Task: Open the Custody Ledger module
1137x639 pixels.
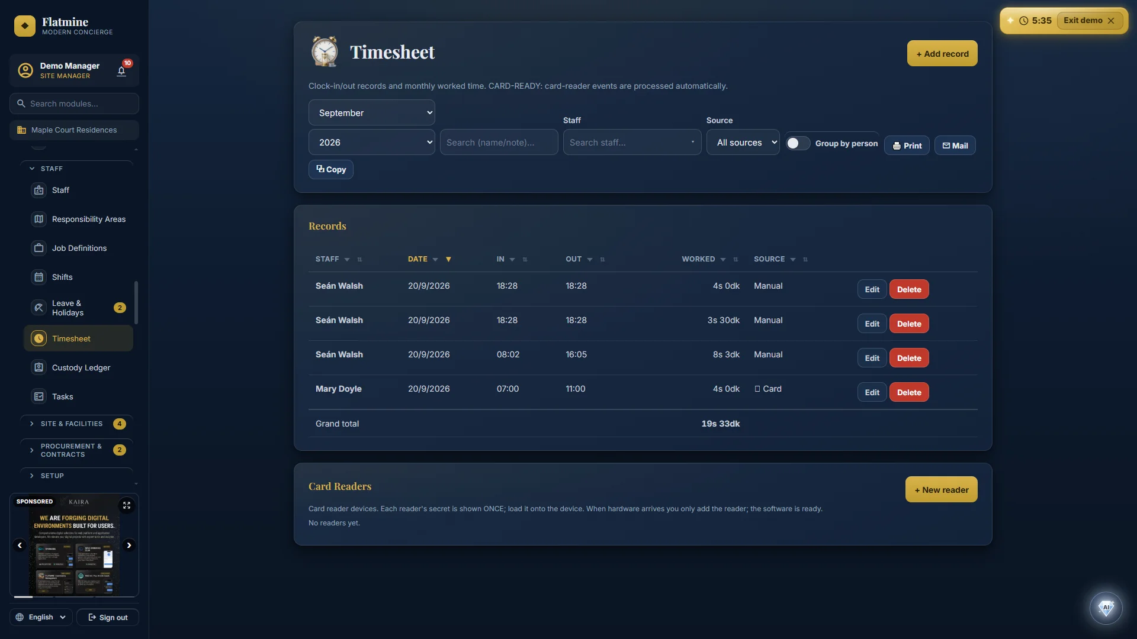Action: coord(78,367)
